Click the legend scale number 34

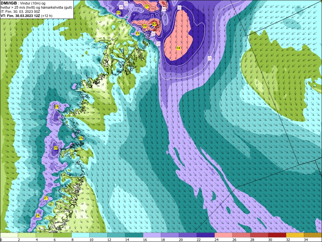[306, 240]
